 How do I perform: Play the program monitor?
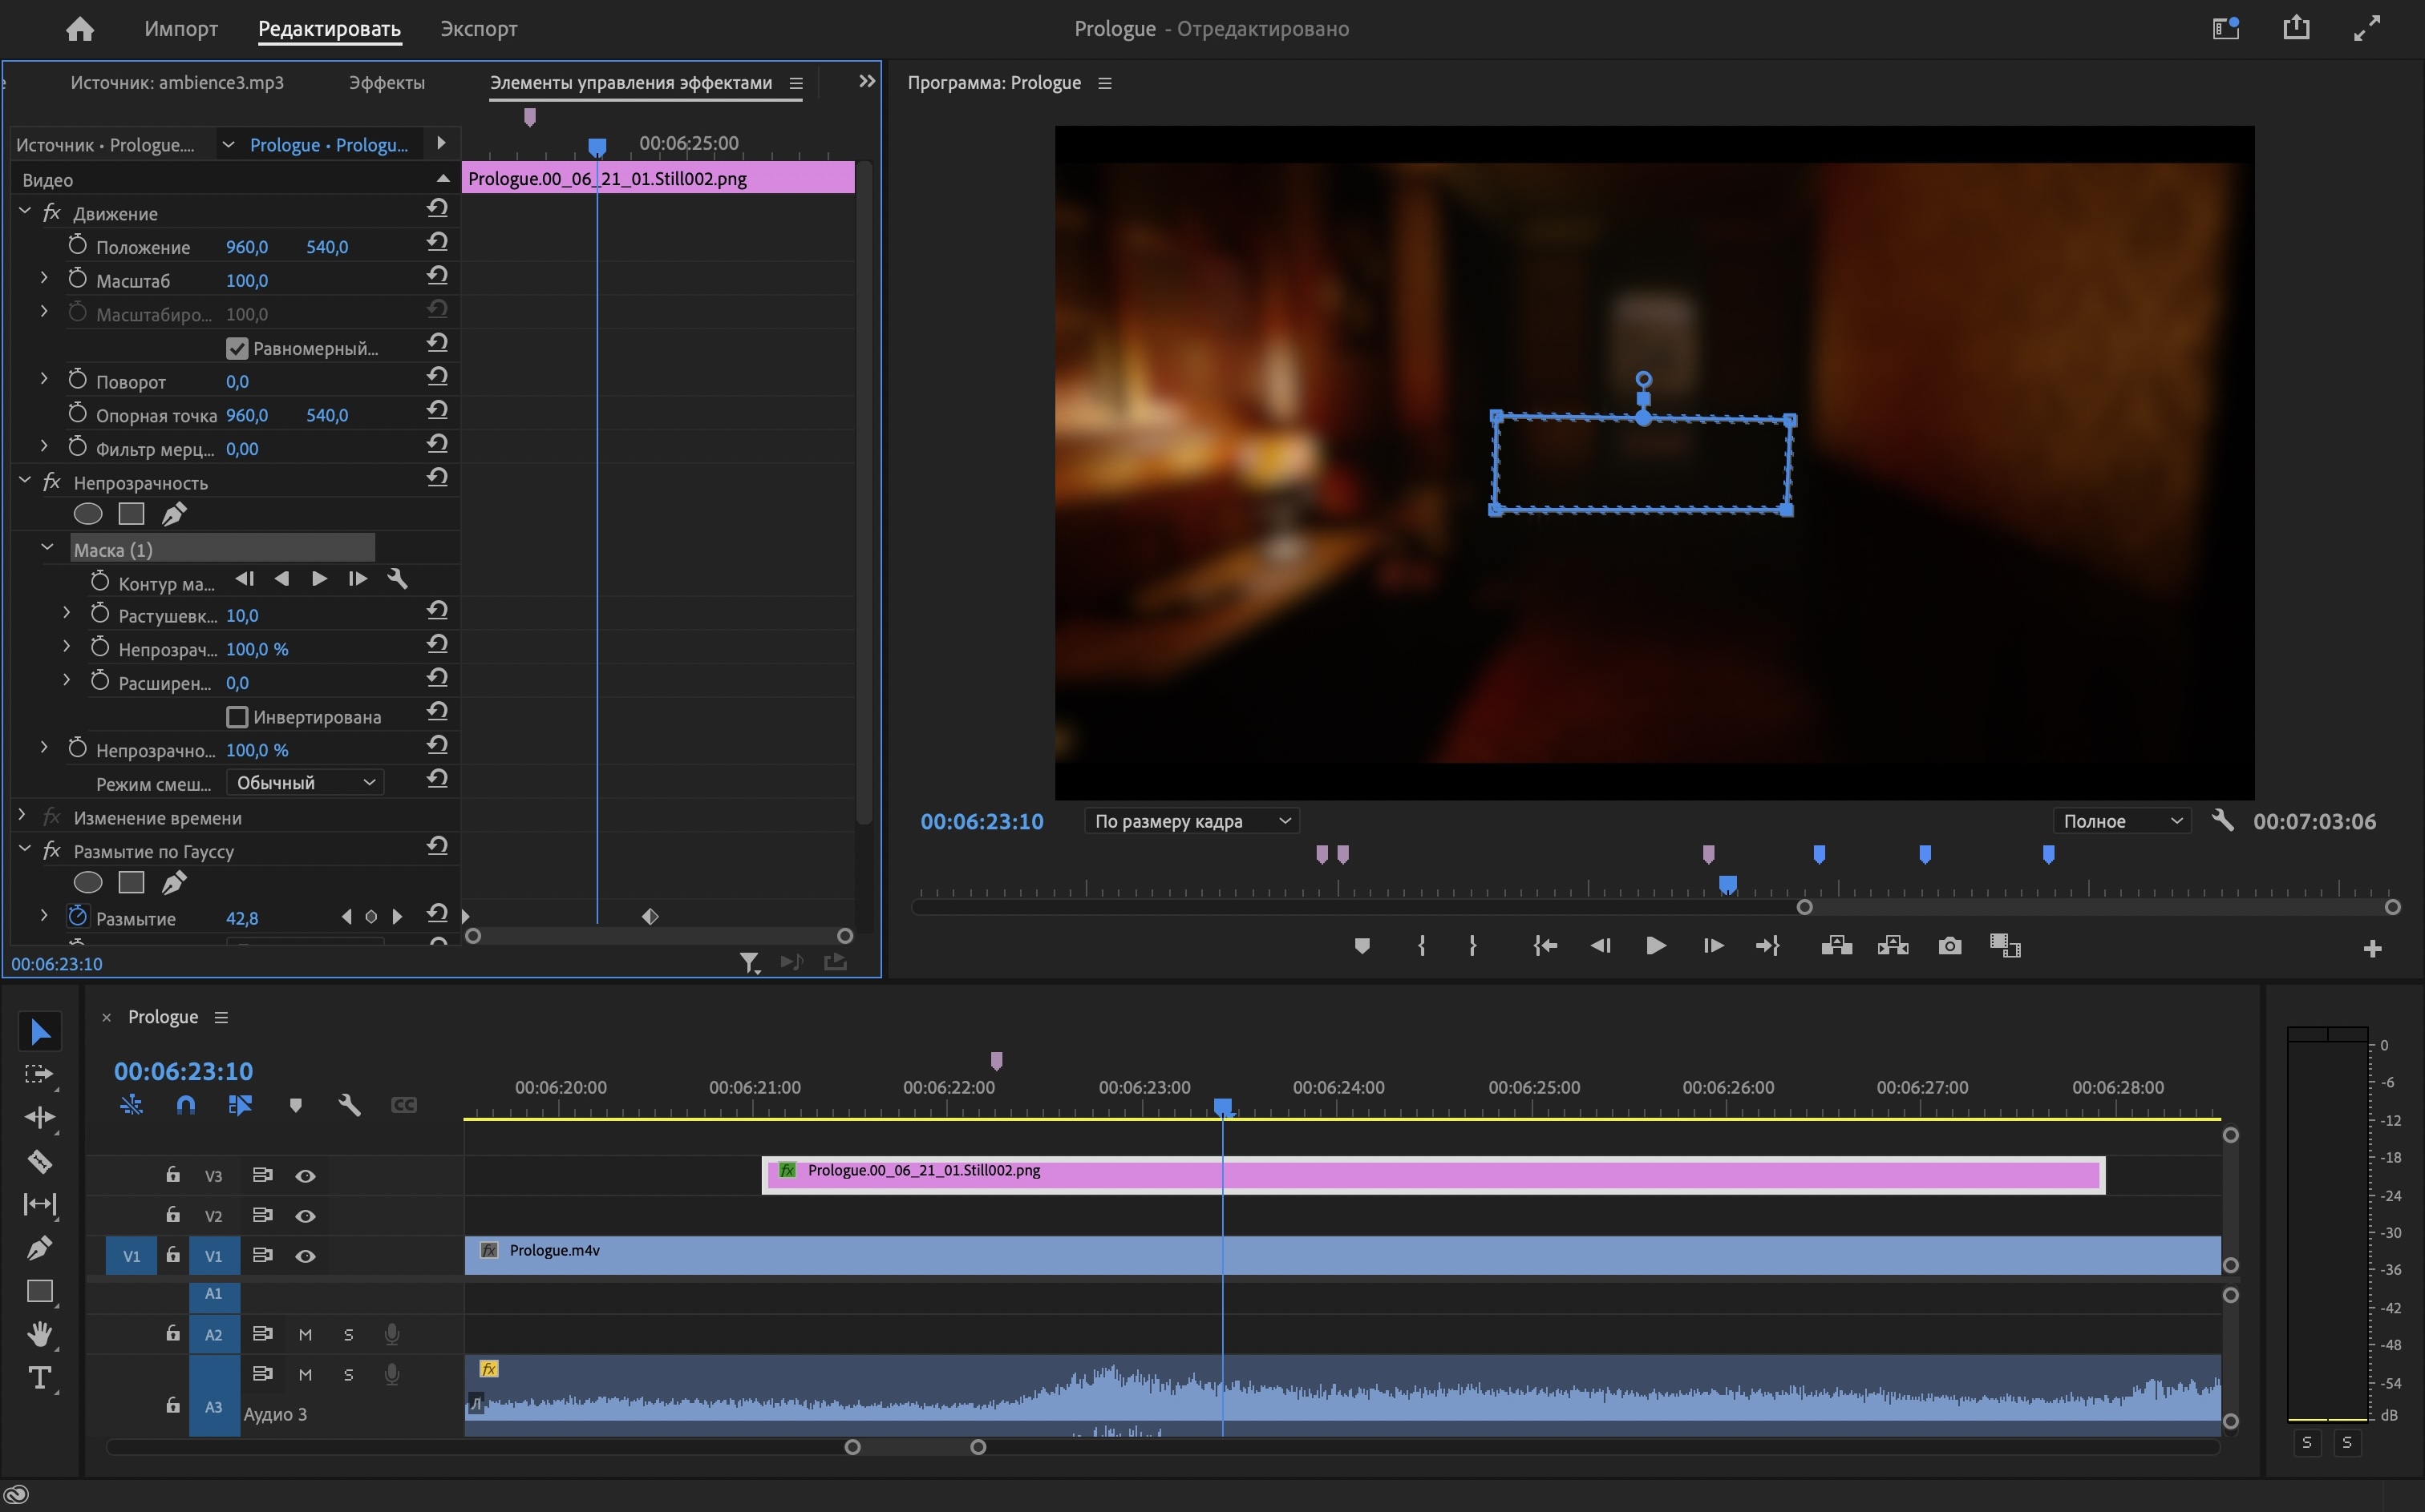click(1655, 946)
